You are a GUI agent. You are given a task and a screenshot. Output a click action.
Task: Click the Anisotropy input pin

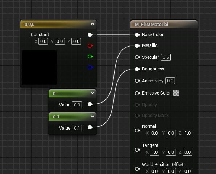[137, 81]
